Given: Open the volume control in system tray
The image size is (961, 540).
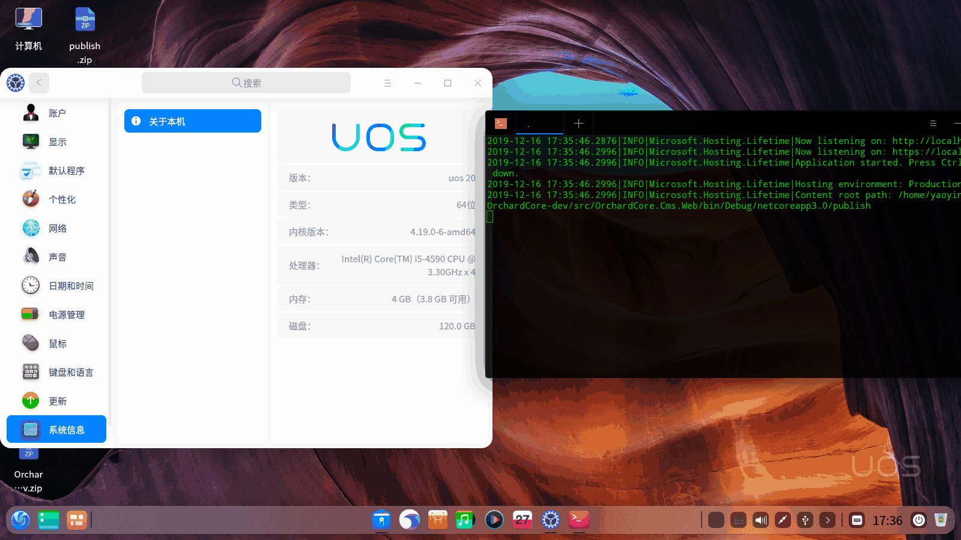Looking at the screenshot, I should pyautogui.click(x=761, y=520).
